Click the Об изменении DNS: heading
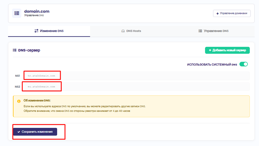This screenshot has height=146, width=259. (x=37, y=100)
